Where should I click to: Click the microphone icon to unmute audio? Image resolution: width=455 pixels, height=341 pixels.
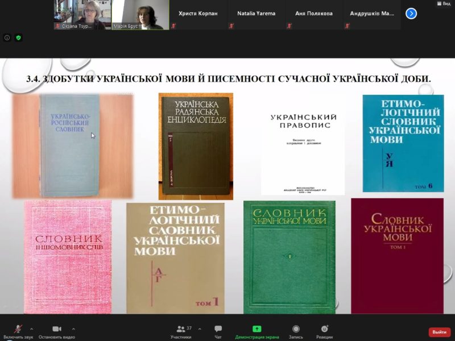pyautogui.click(x=18, y=329)
